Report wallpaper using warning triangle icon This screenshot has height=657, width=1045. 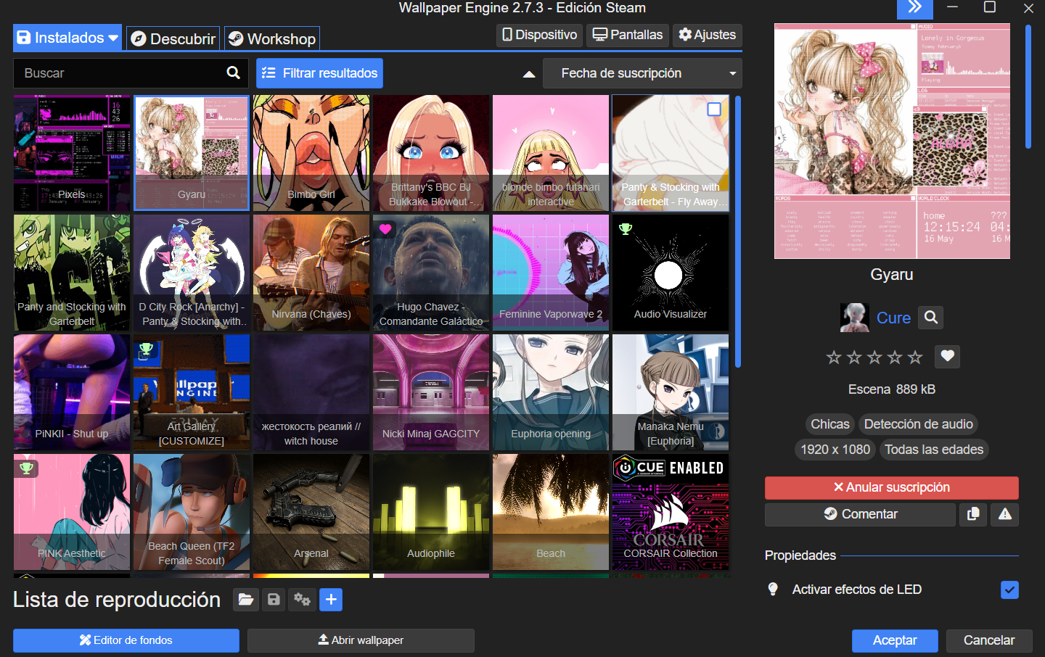1005,514
